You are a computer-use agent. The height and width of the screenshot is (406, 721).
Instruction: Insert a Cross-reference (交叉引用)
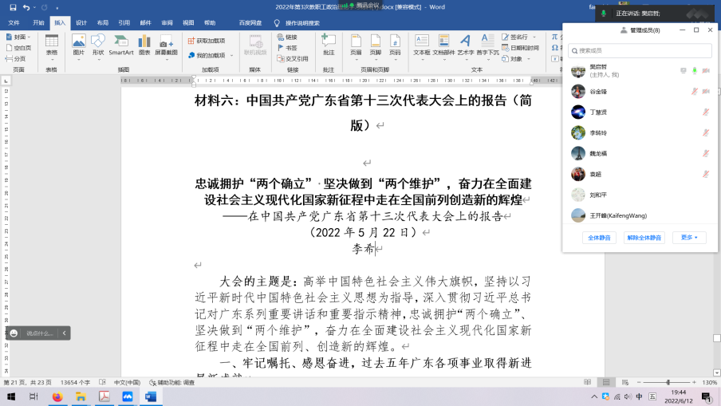tap(293, 59)
